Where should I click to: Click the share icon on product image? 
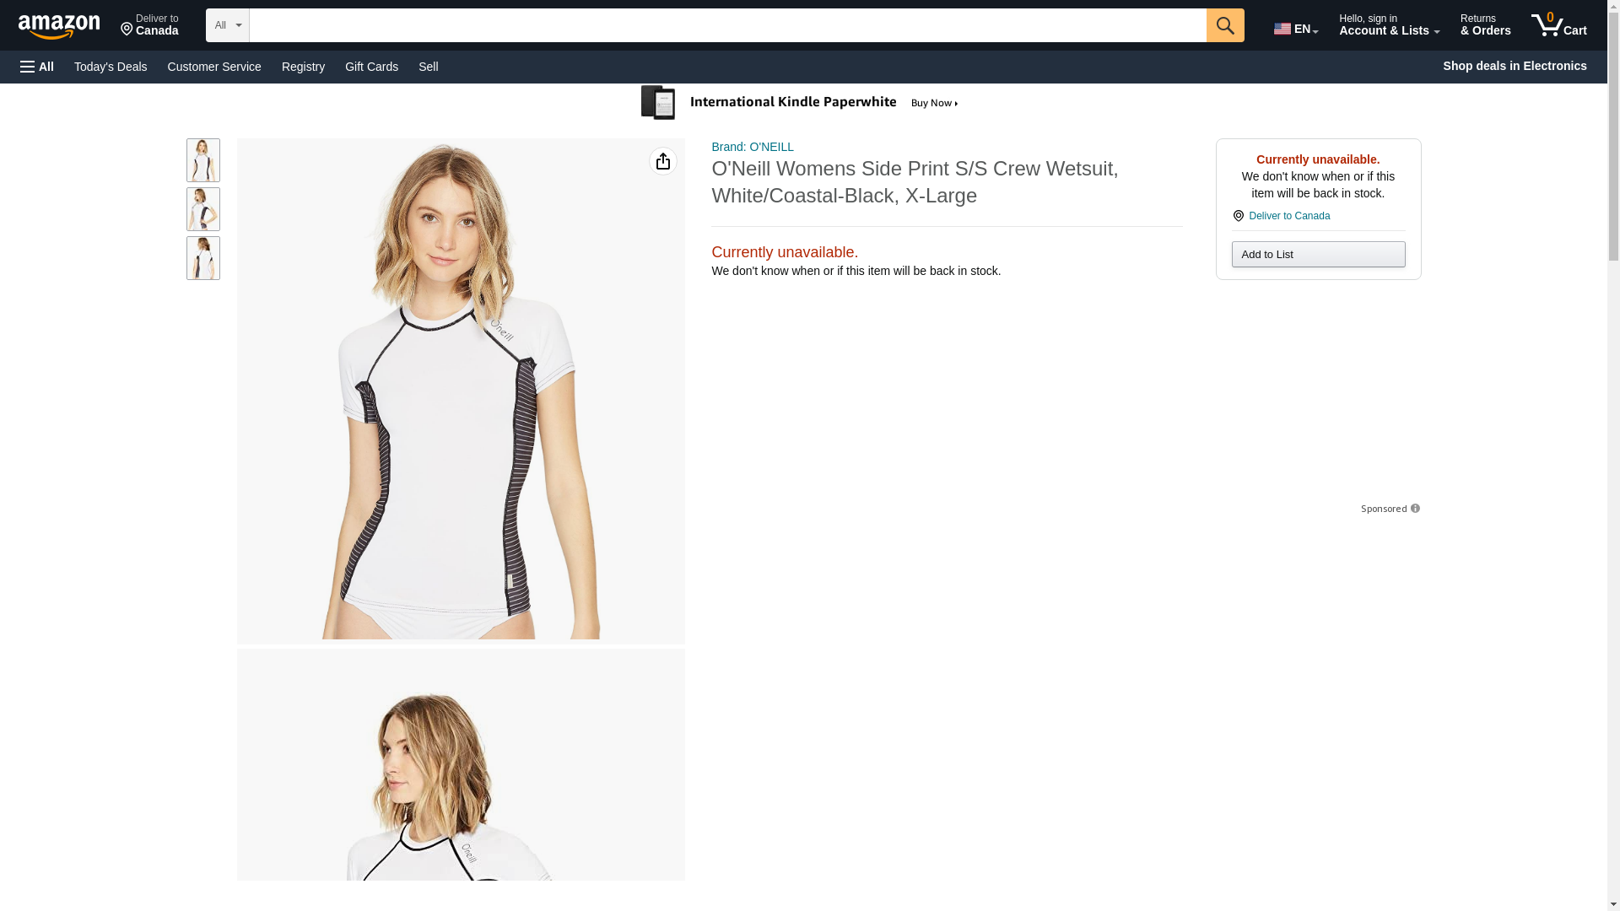pos(663,161)
